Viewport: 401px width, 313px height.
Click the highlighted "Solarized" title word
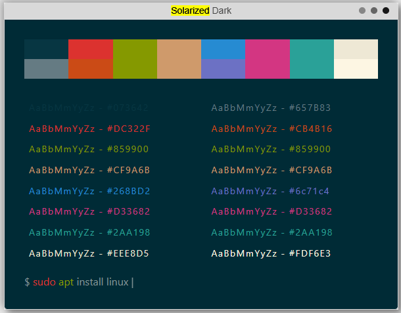190,10
